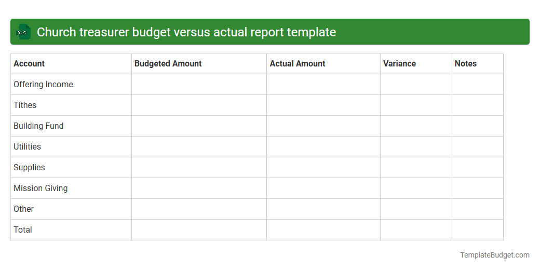Open the TemplateBudget.com link
Image resolution: width=540 pixels, height=270 pixels.
(494, 255)
